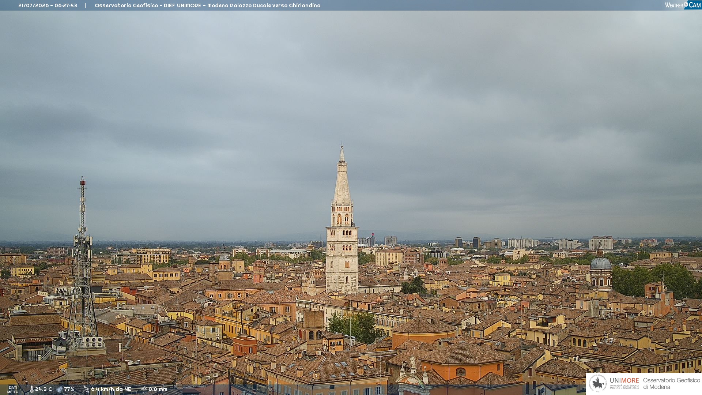702x395 pixels.
Task: Click the wind reading 6.4 km/h da NE
Action: click(111, 389)
